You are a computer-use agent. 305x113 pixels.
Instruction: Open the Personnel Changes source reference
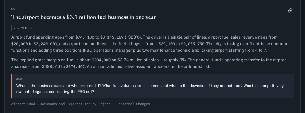[133, 104]
